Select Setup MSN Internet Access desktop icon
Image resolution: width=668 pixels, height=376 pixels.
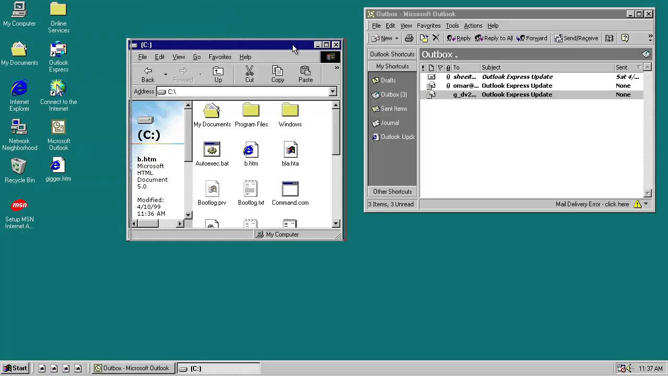(x=19, y=214)
